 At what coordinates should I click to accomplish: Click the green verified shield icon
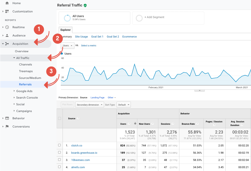(85, 5)
